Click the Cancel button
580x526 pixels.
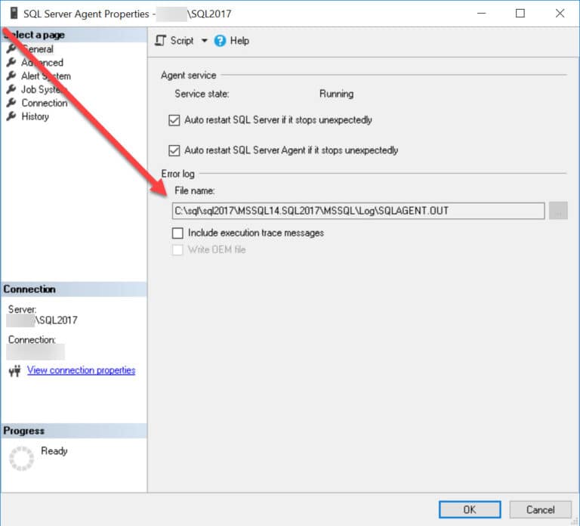[x=540, y=509]
